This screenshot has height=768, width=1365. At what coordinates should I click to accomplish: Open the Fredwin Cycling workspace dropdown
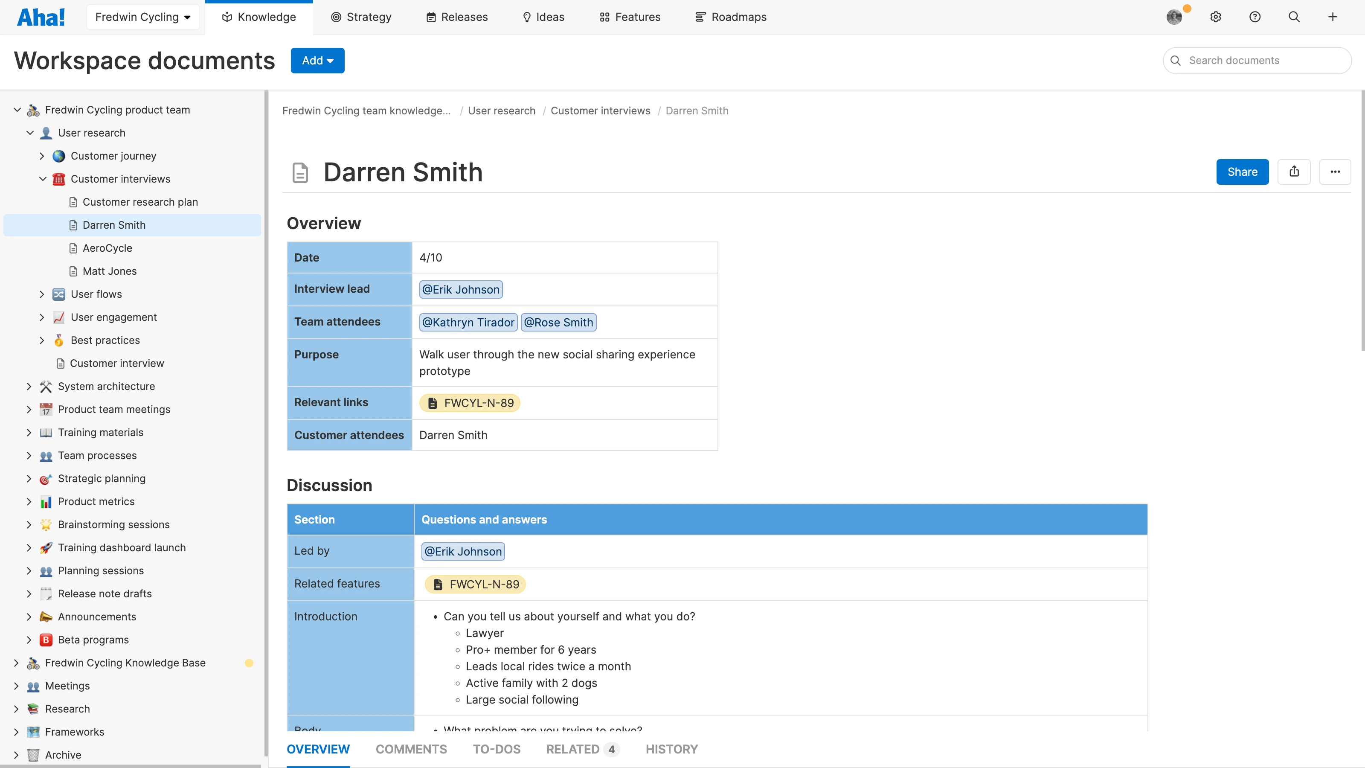(x=142, y=17)
